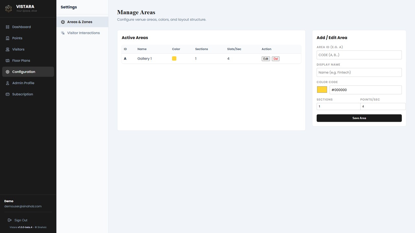Click the Admin Profile person icon
Viewport: 415px width, 233px height.
(7, 83)
